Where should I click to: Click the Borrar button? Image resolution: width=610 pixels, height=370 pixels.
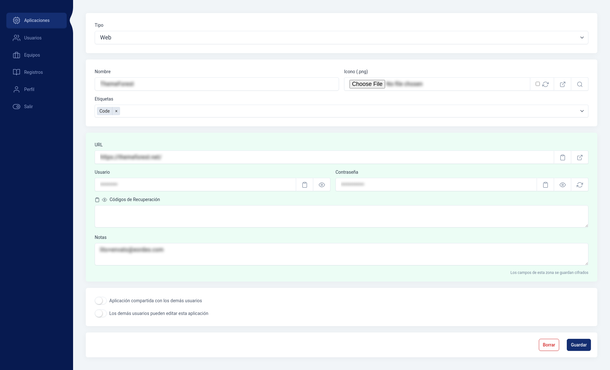pos(549,345)
